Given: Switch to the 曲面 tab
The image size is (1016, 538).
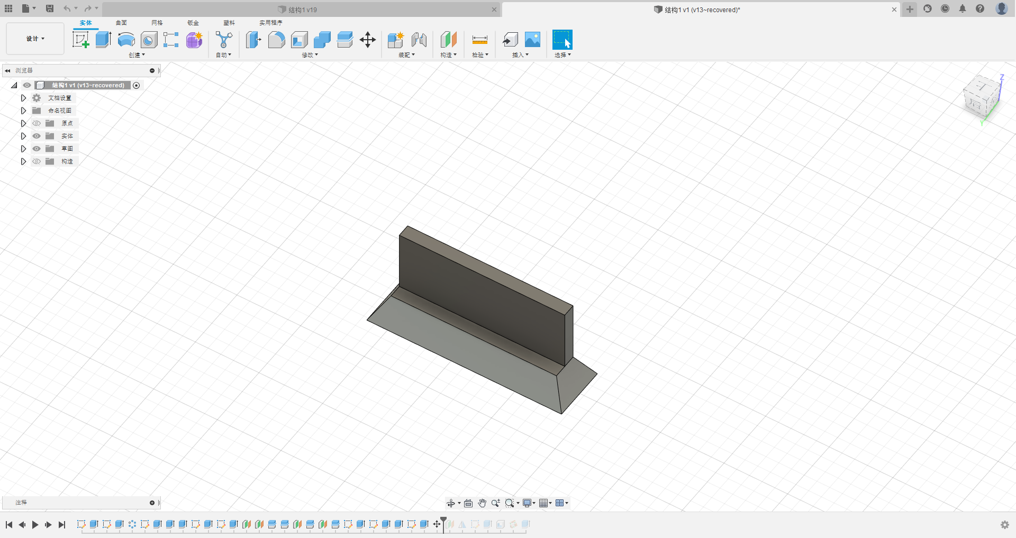Looking at the screenshot, I should point(121,23).
